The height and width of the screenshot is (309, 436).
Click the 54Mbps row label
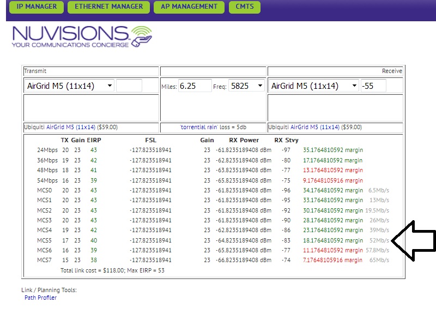tap(47, 180)
